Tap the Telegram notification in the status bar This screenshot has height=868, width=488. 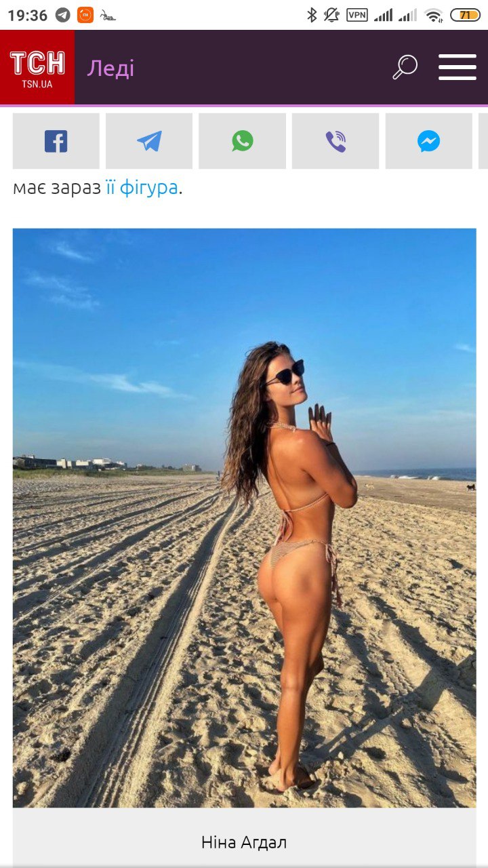[63, 15]
